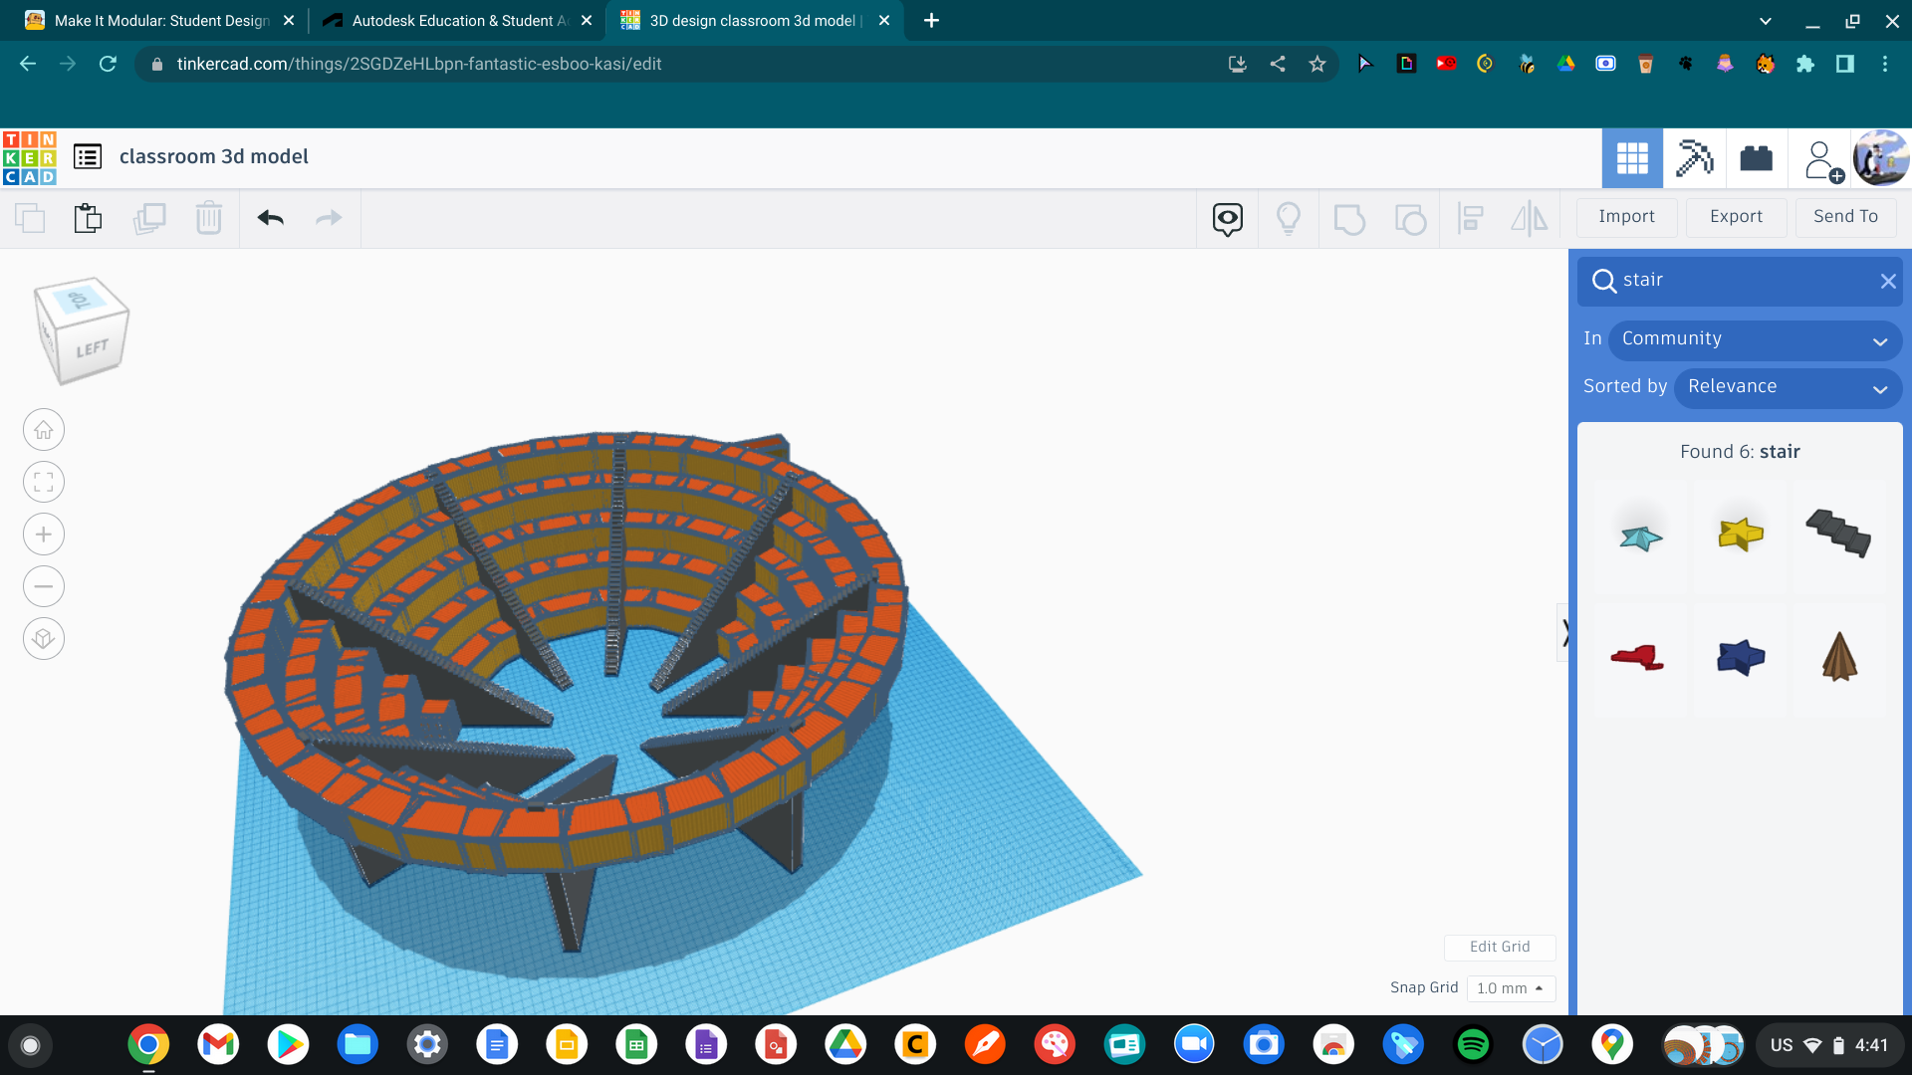Open the Tinkercad dashboard menu icon
1912x1075 pixels.
(x=88, y=156)
